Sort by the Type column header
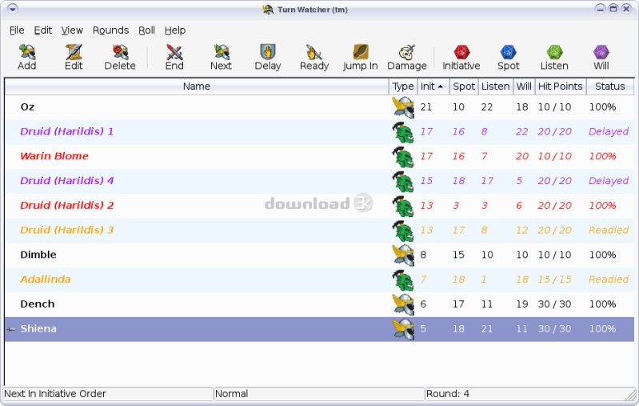Viewport: 639px width, 406px height. click(x=403, y=86)
